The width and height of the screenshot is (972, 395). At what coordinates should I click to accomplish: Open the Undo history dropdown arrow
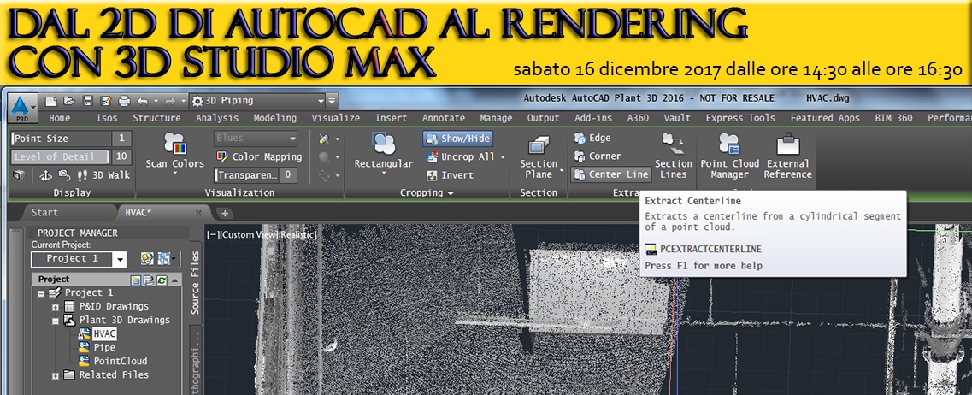point(156,101)
